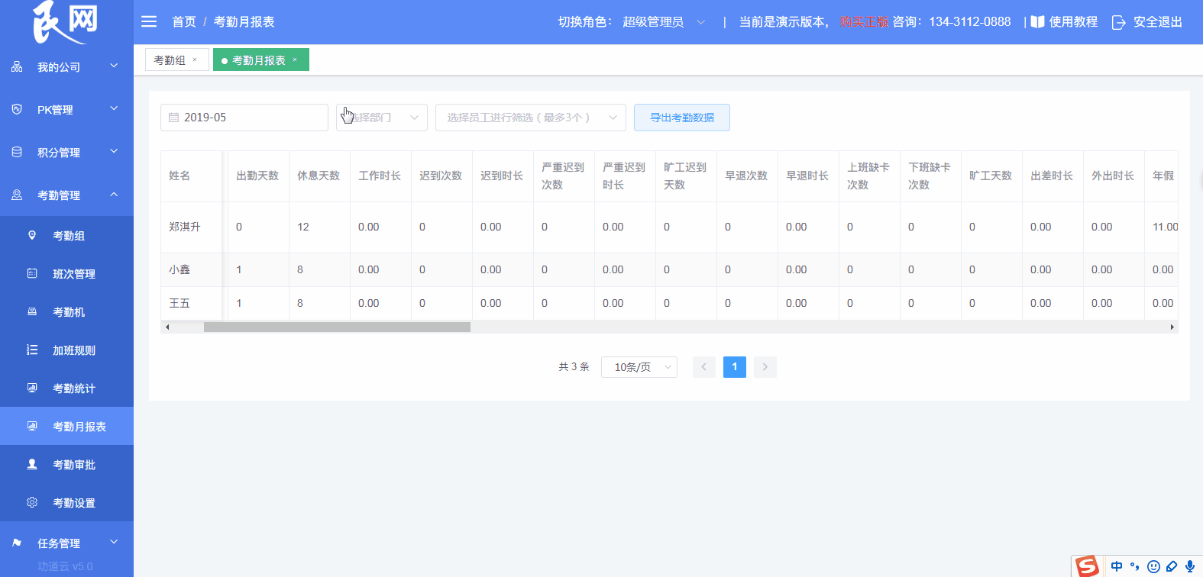Click the 考勤月报表 chart icon
Image resolution: width=1203 pixels, height=577 pixels.
point(32,426)
